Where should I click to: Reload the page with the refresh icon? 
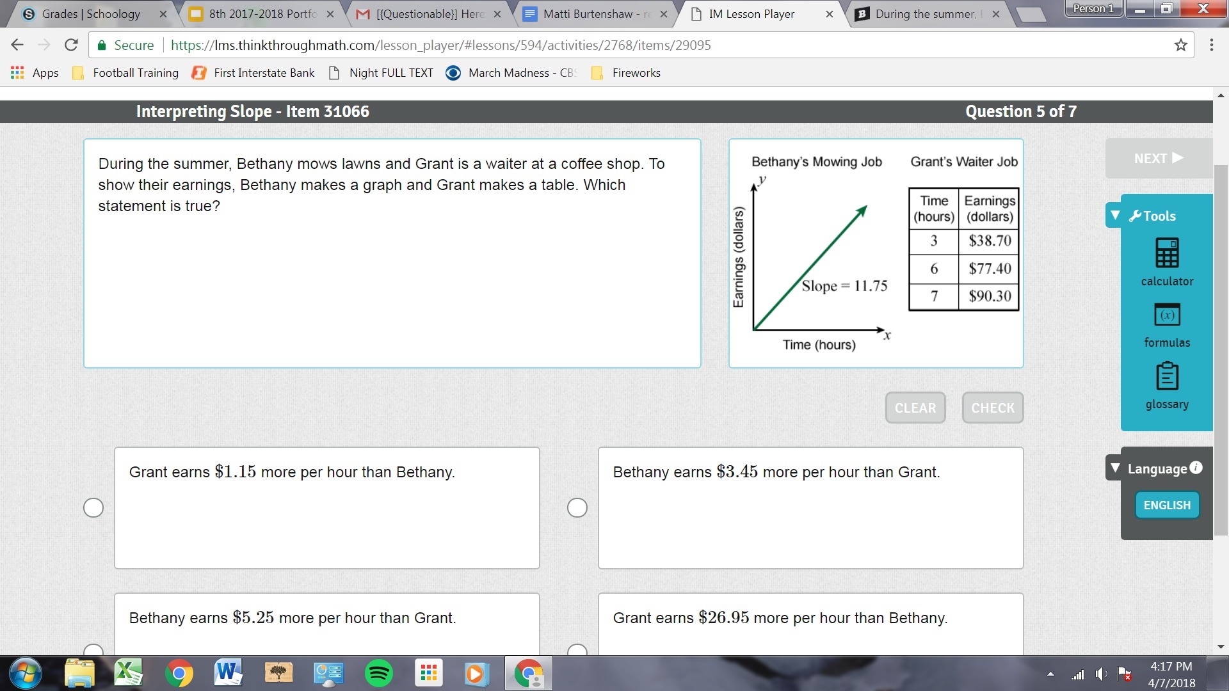(71, 45)
